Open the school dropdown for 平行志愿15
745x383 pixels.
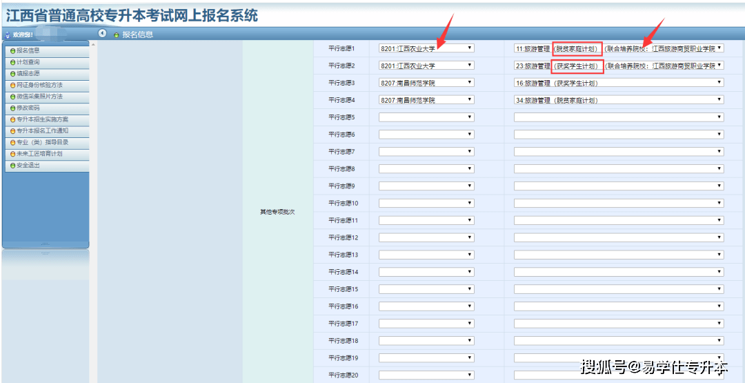[x=426, y=289]
